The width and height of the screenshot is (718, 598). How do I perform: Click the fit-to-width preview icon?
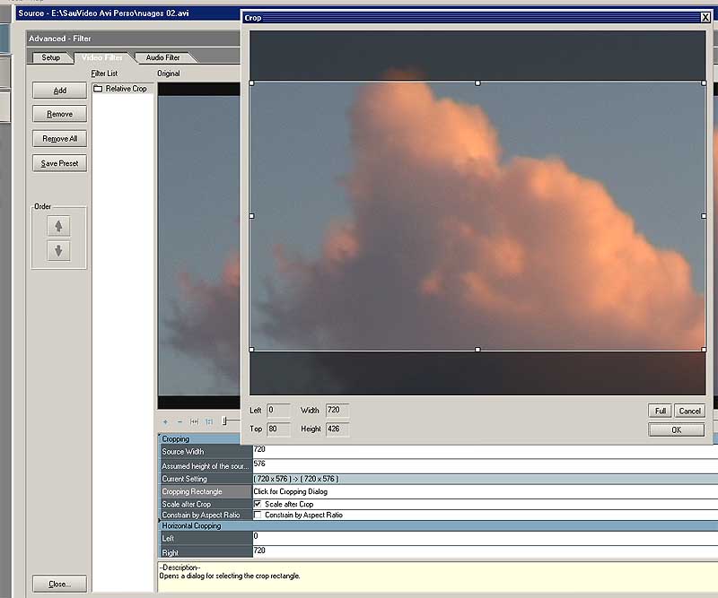[195, 421]
